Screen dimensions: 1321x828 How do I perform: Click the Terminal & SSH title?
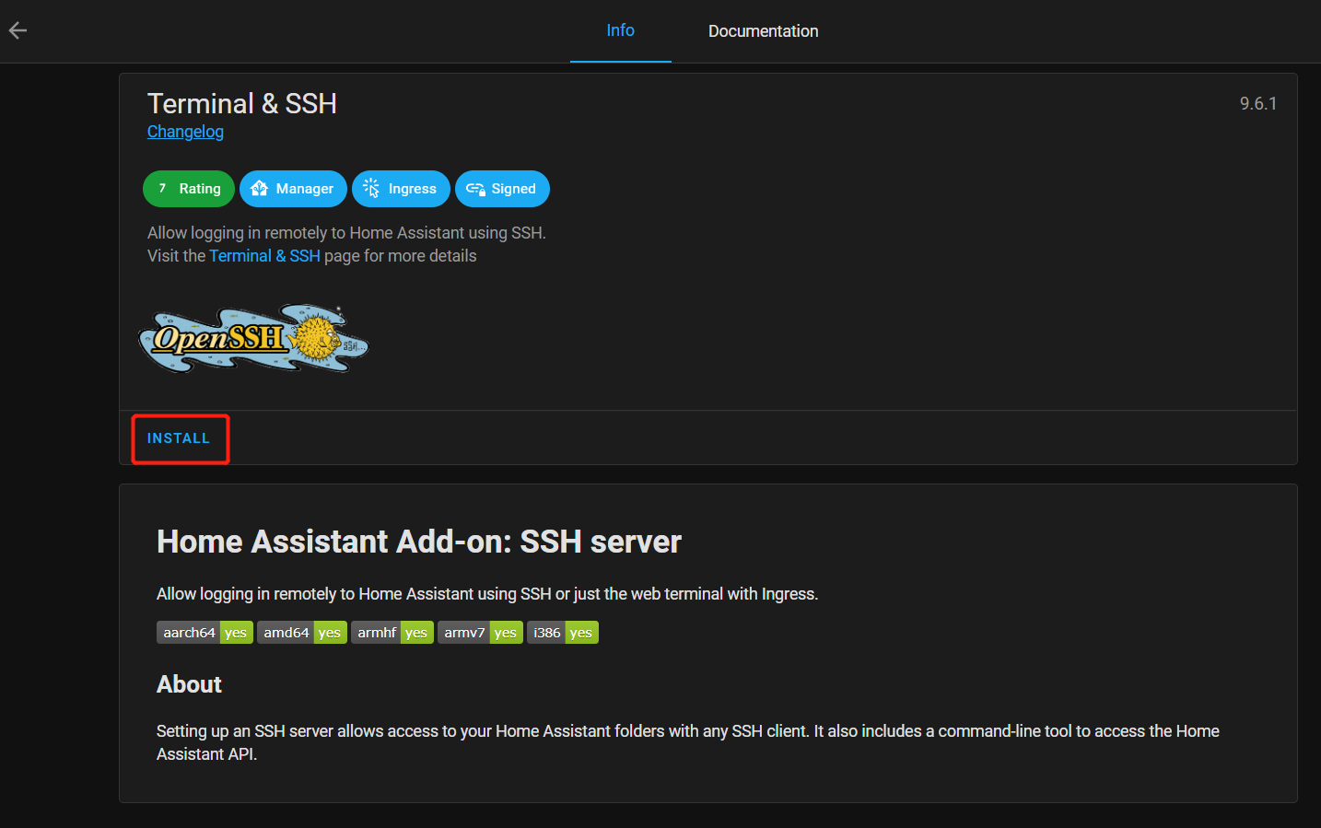242,103
